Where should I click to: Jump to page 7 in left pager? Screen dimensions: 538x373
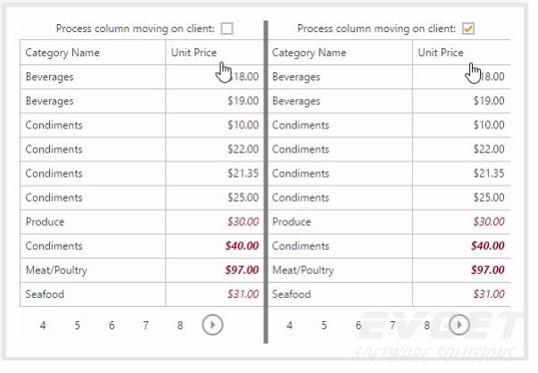pyautogui.click(x=145, y=326)
